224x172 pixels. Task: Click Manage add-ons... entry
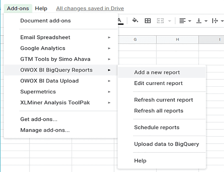tap(45, 130)
